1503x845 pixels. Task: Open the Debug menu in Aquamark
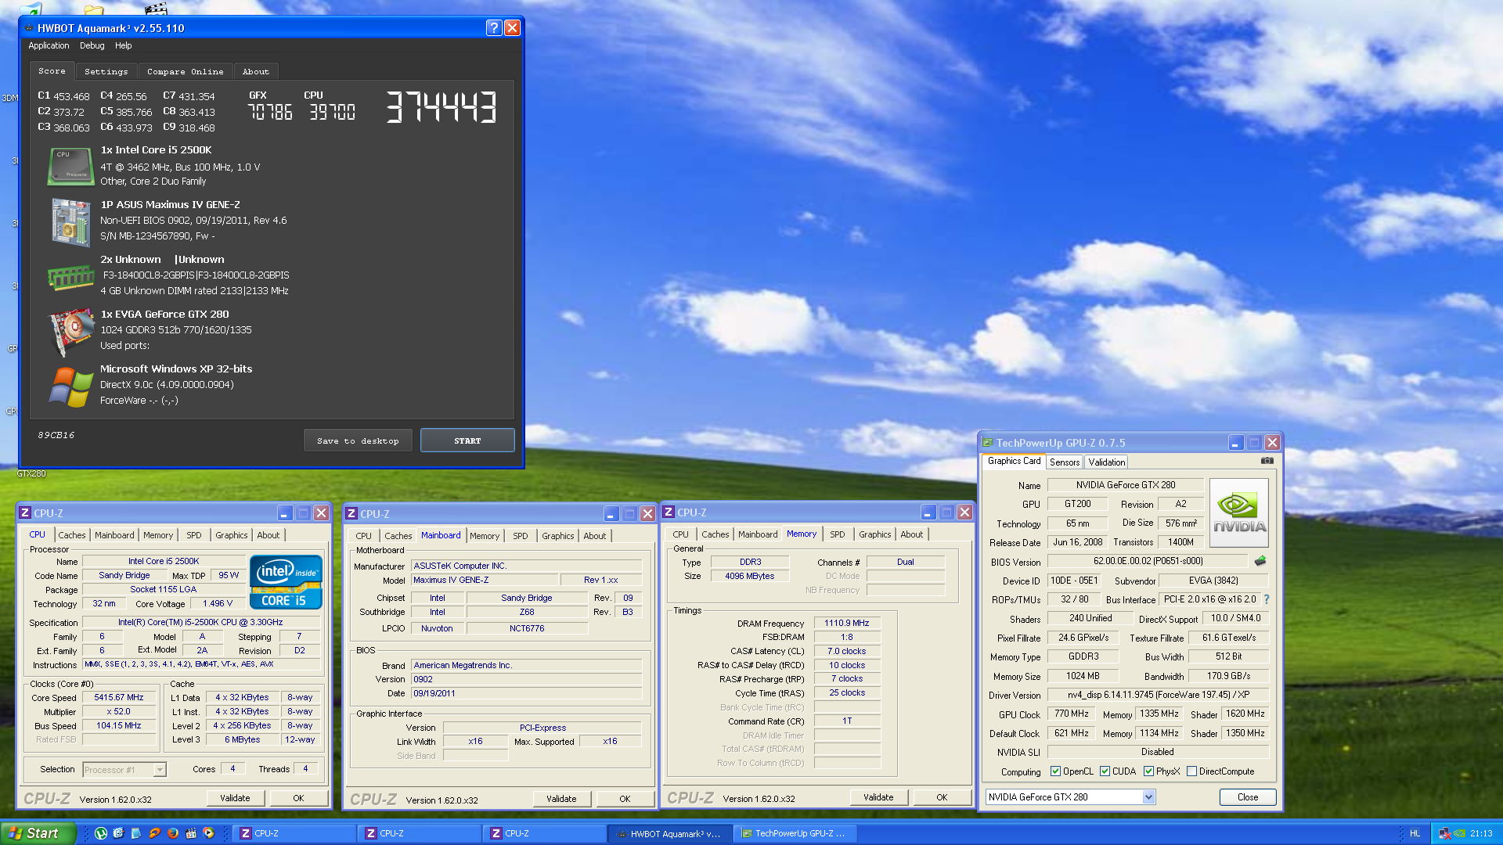point(92,46)
